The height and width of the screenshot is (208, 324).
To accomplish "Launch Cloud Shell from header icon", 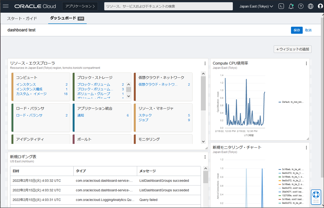I will [281, 6].
